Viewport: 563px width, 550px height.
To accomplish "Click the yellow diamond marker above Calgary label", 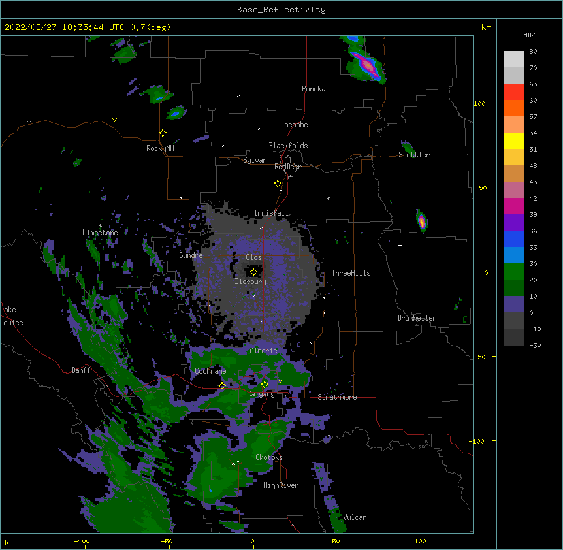I will (265, 385).
